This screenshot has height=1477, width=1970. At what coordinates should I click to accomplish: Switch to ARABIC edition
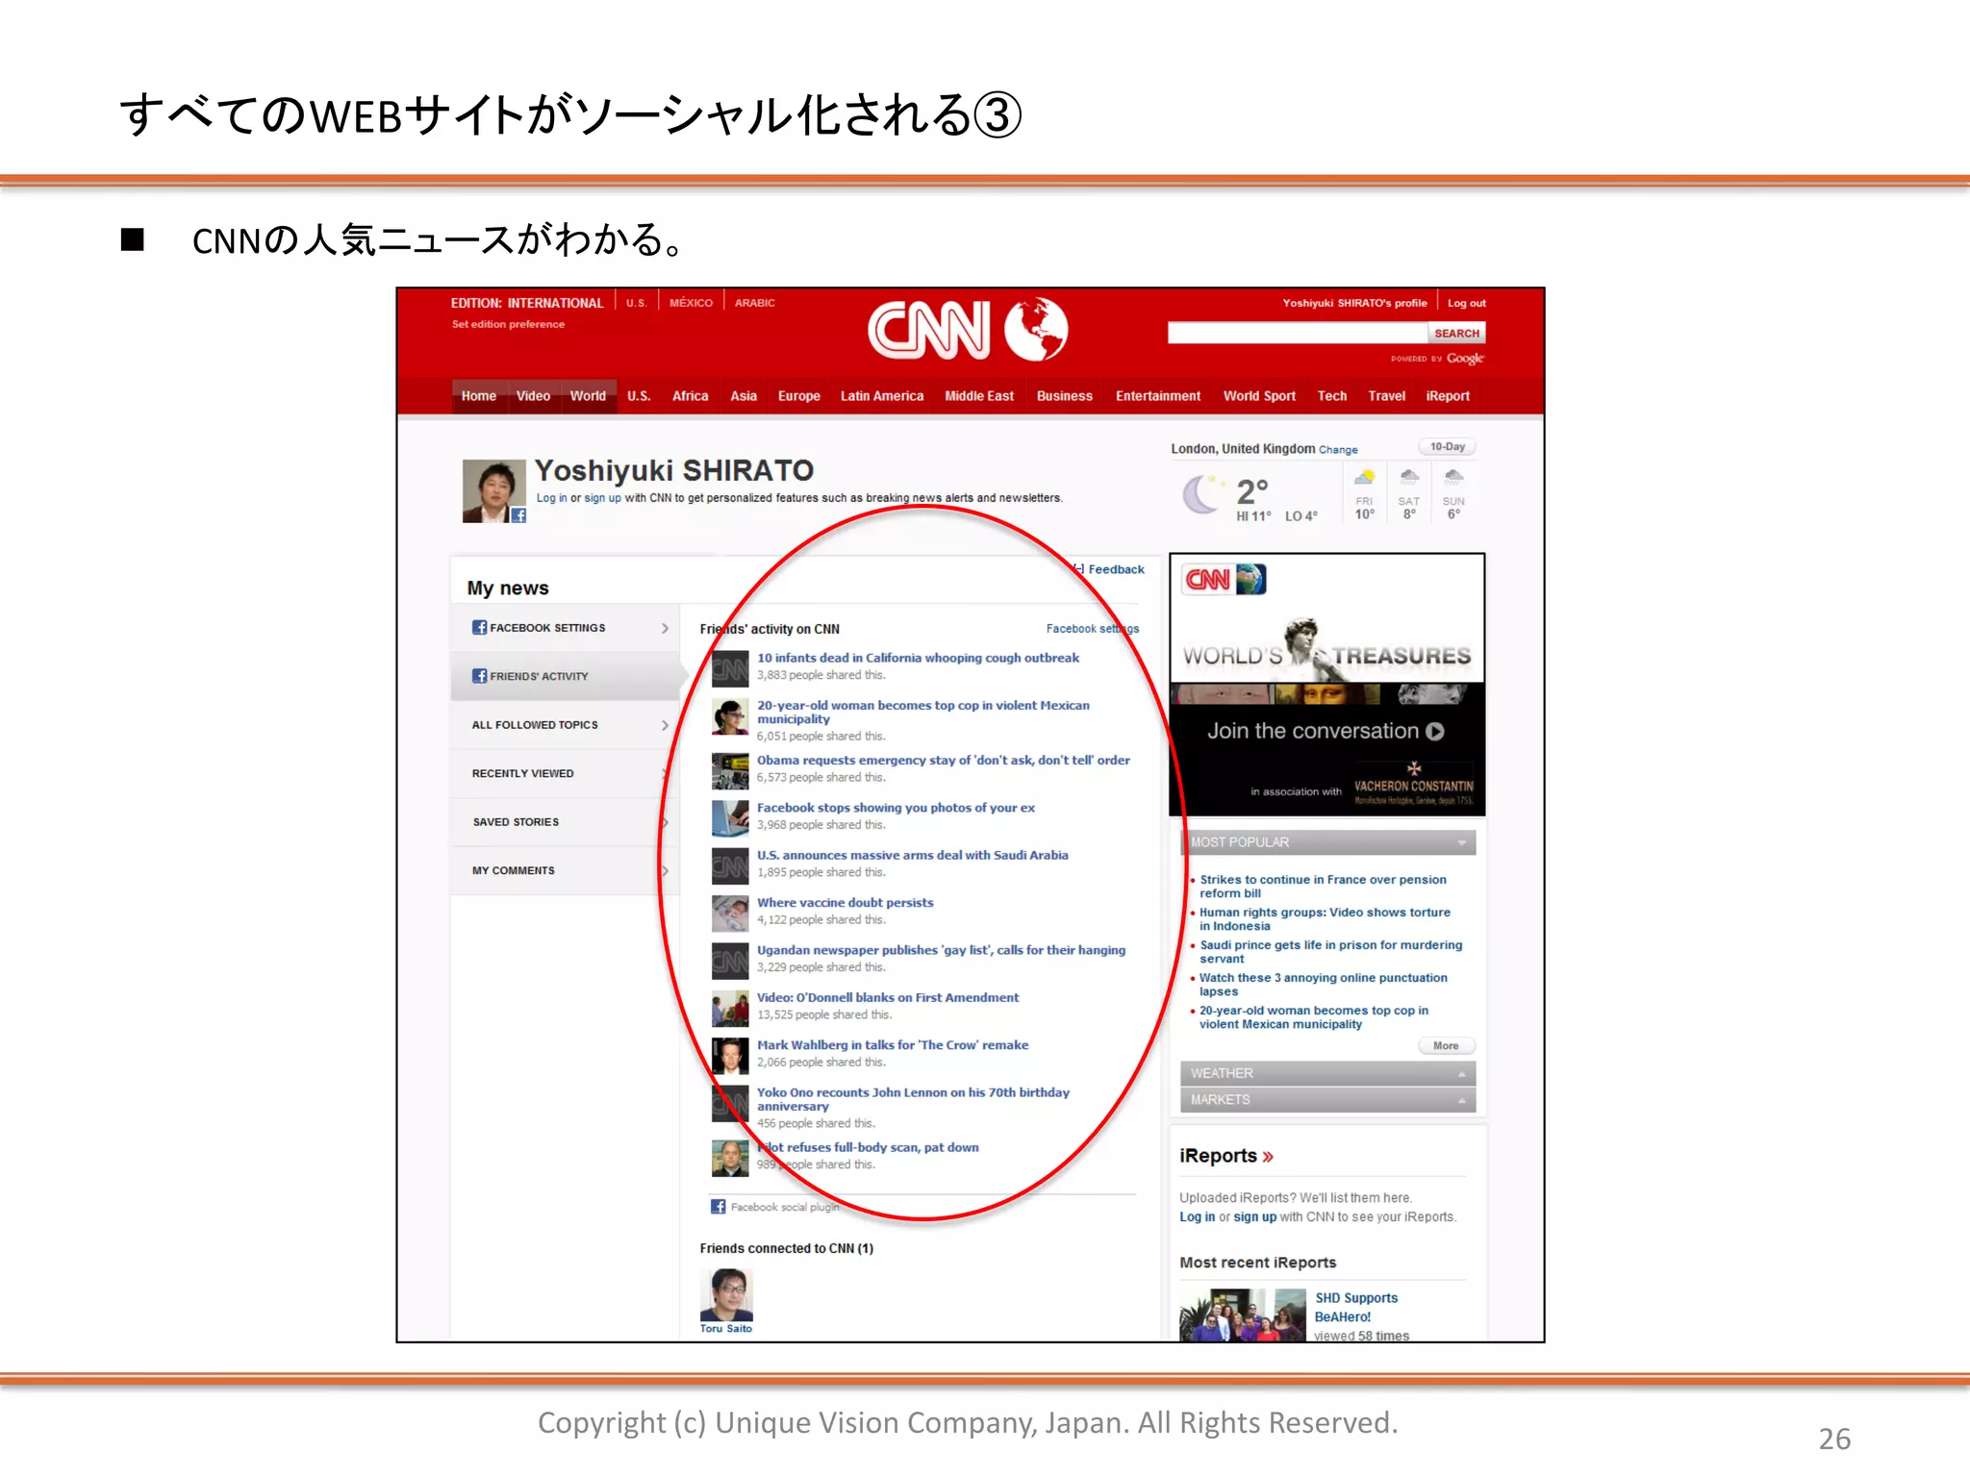pos(755,303)
